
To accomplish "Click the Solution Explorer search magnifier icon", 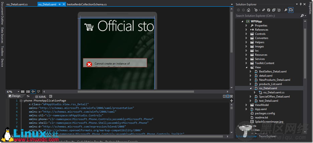I will tap(302, 16).
